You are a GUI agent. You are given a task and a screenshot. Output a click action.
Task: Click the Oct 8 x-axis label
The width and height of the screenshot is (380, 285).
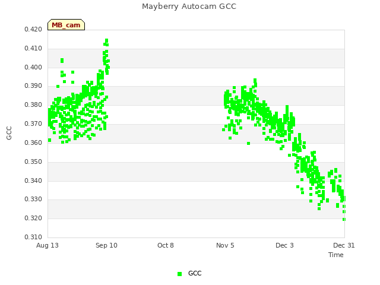tap(166, 245)
